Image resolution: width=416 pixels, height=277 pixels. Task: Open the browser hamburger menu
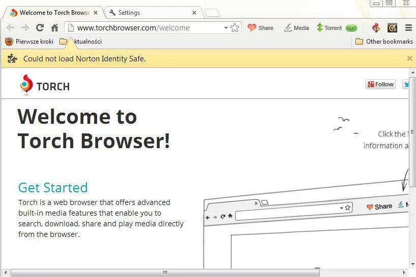pos(408,28)
